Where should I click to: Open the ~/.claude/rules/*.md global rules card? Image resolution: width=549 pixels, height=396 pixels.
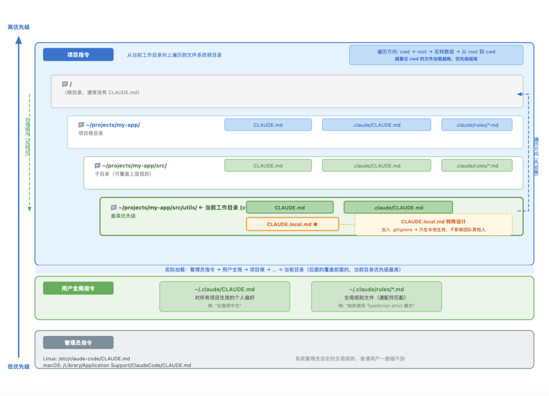tap(376, 297)
